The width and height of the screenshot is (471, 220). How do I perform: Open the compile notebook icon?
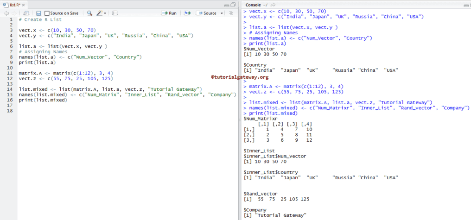115,13
